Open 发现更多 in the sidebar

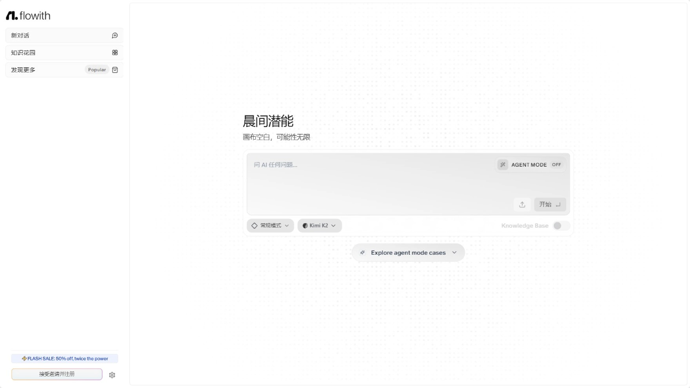click(x=23, y=70)
